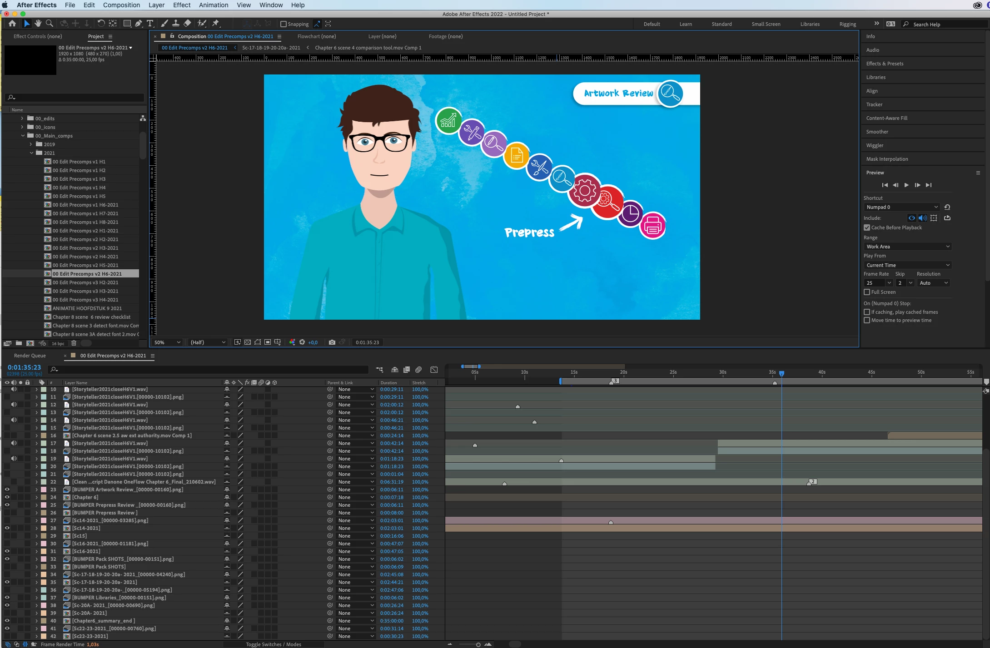
Task: Expand the 2019 folder in Project panel
Action: pyautogui.click(x=31, y=144)
